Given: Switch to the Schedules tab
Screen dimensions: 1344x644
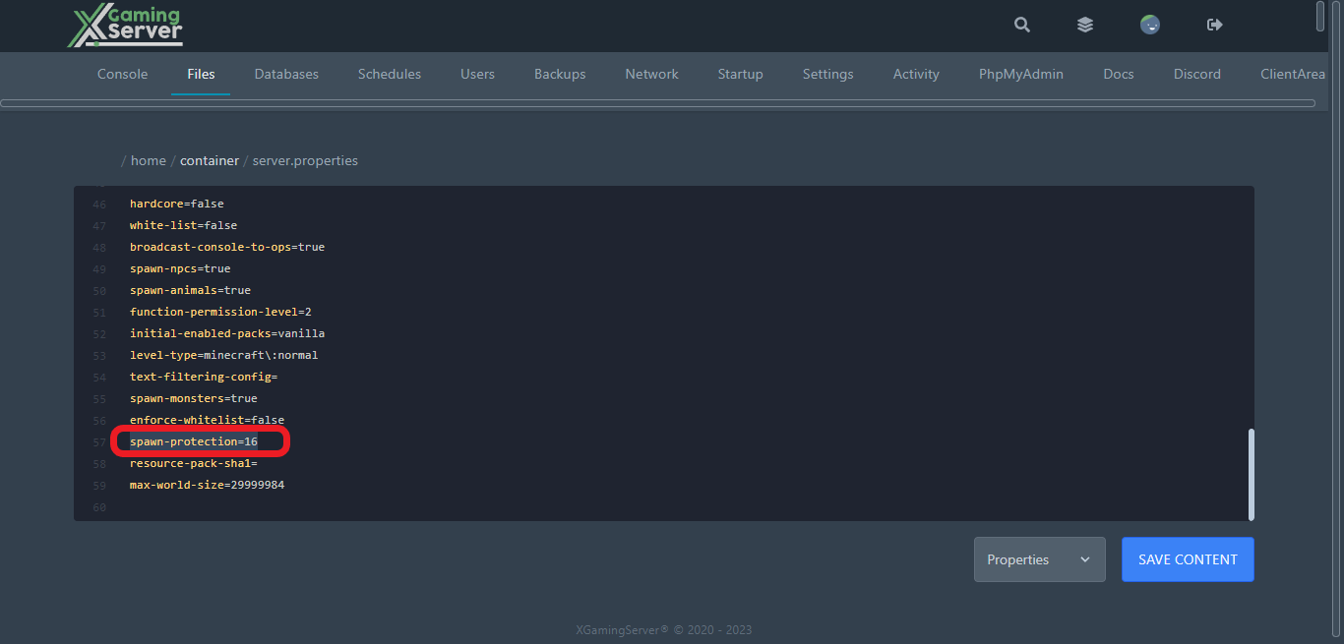Looking at the screenshot, I should [389, 74].
